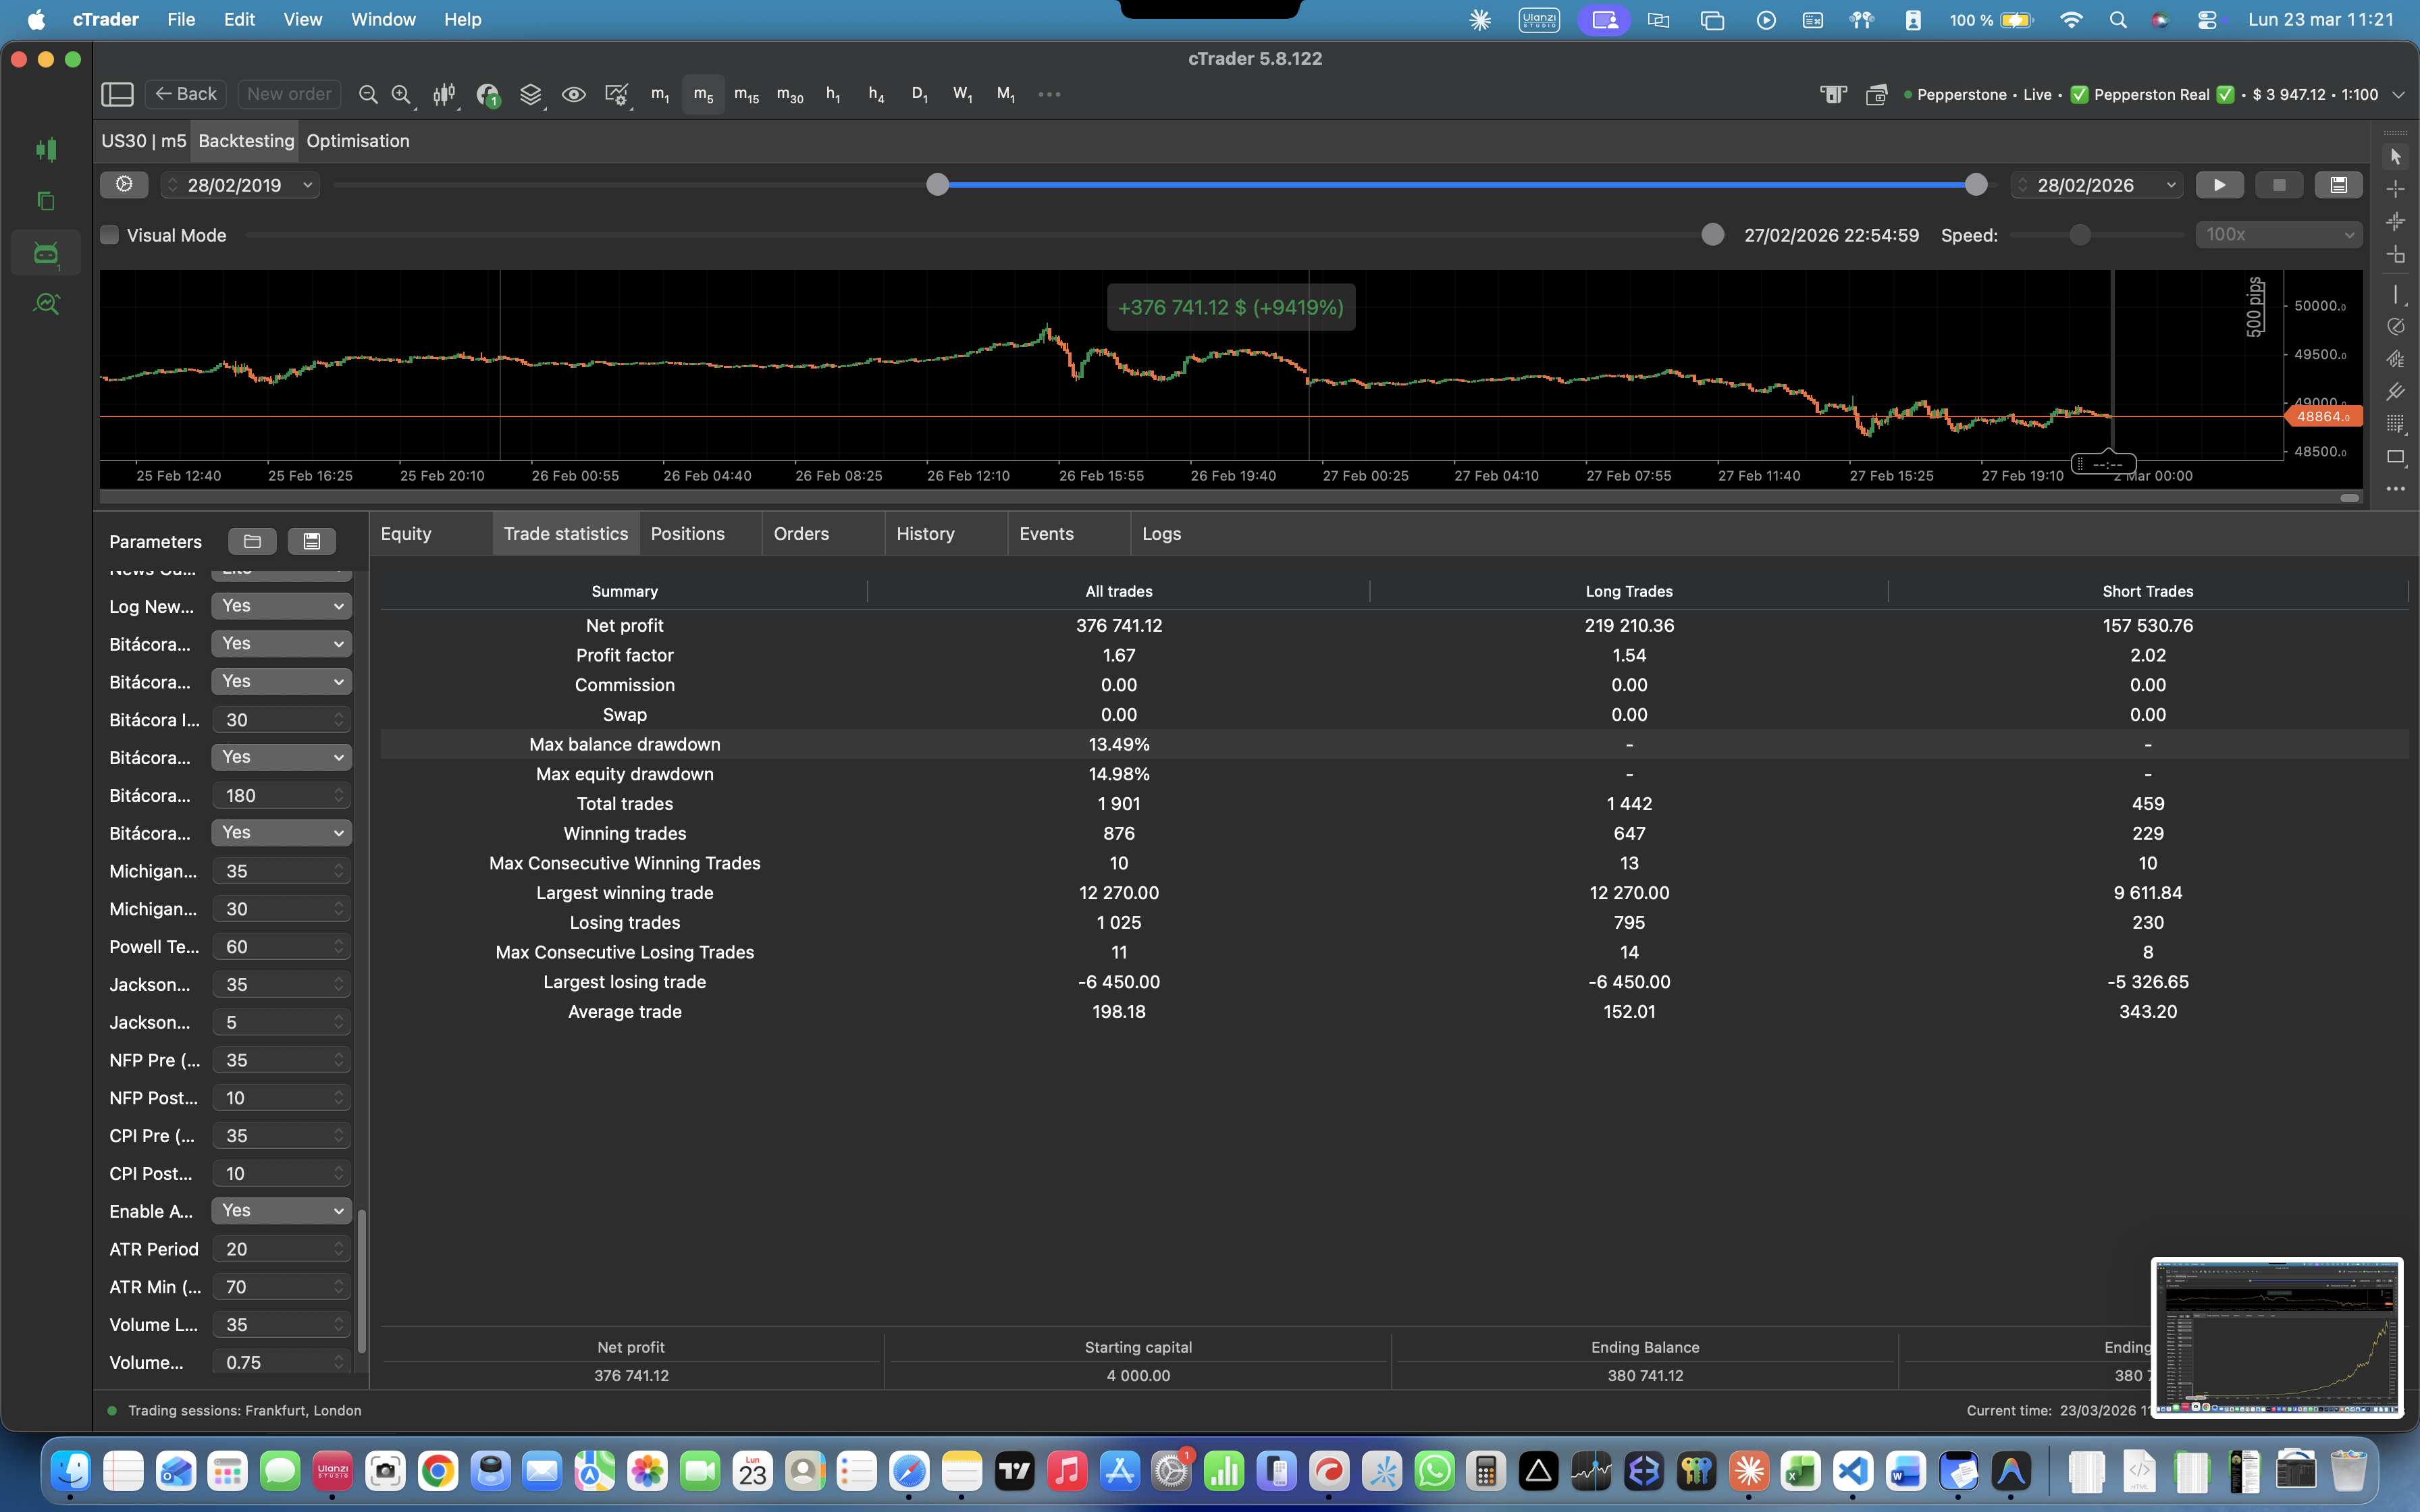Open the cBot automate icon in sidebar
2420x1512 pixels.
(x=46, y=253)
